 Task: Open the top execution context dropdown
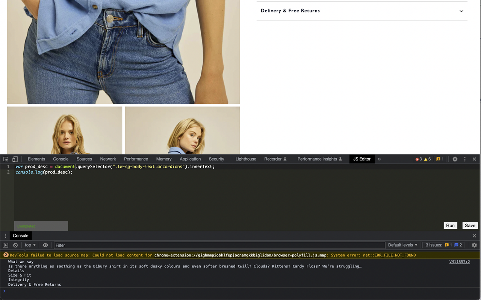click(x=30, y=245)
